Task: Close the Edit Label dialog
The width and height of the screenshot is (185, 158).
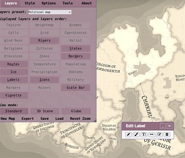Action: click(169, 126)
